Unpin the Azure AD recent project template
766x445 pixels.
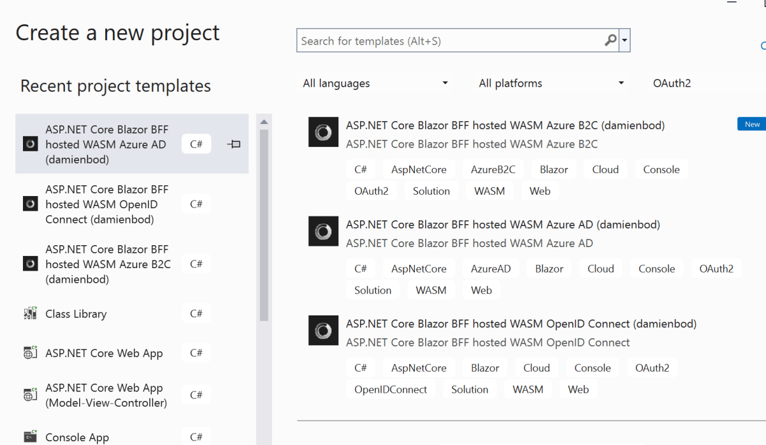(x=234, y=144)
